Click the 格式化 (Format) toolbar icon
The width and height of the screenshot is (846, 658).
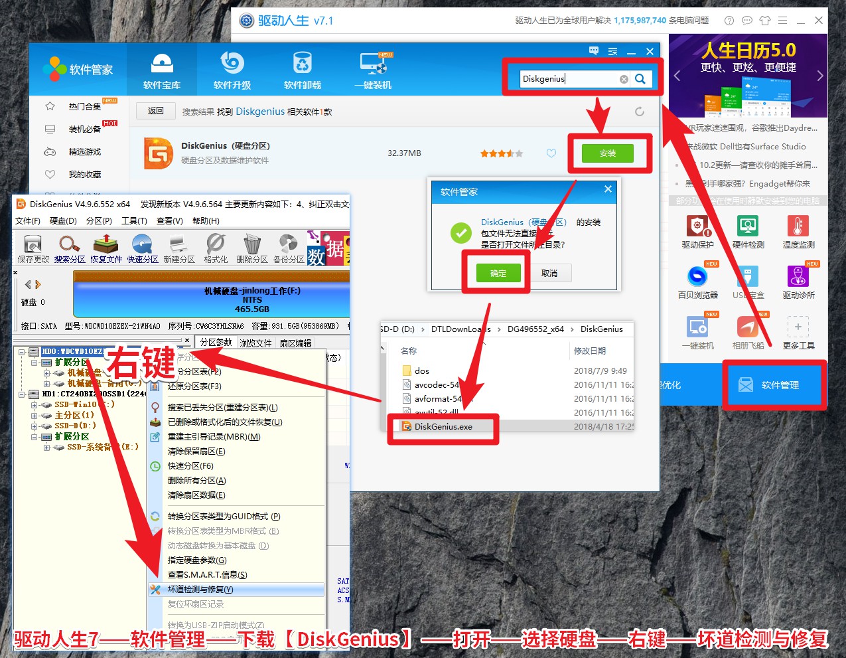[215, 246]
